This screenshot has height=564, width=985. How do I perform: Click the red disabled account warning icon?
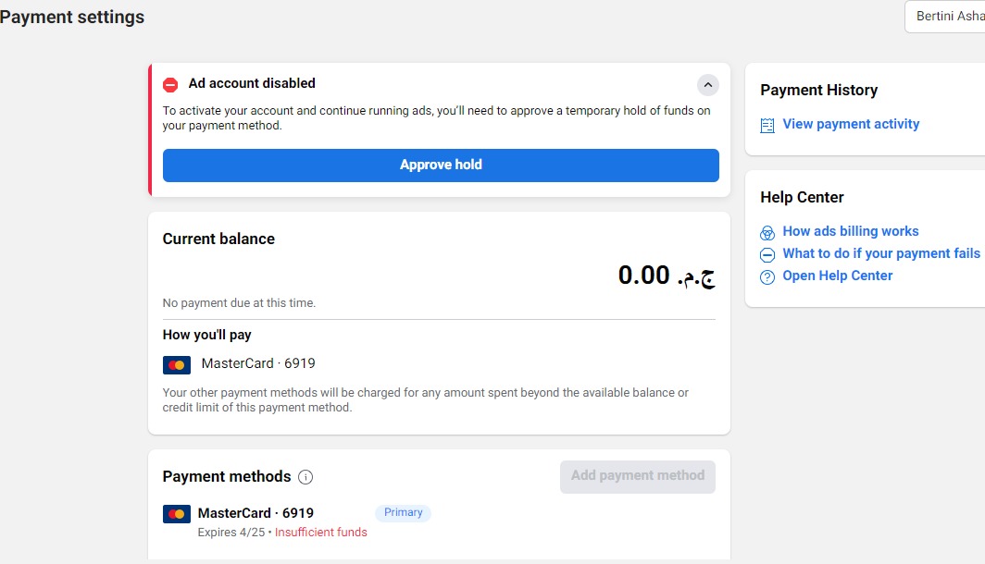(x=170, y=85)
